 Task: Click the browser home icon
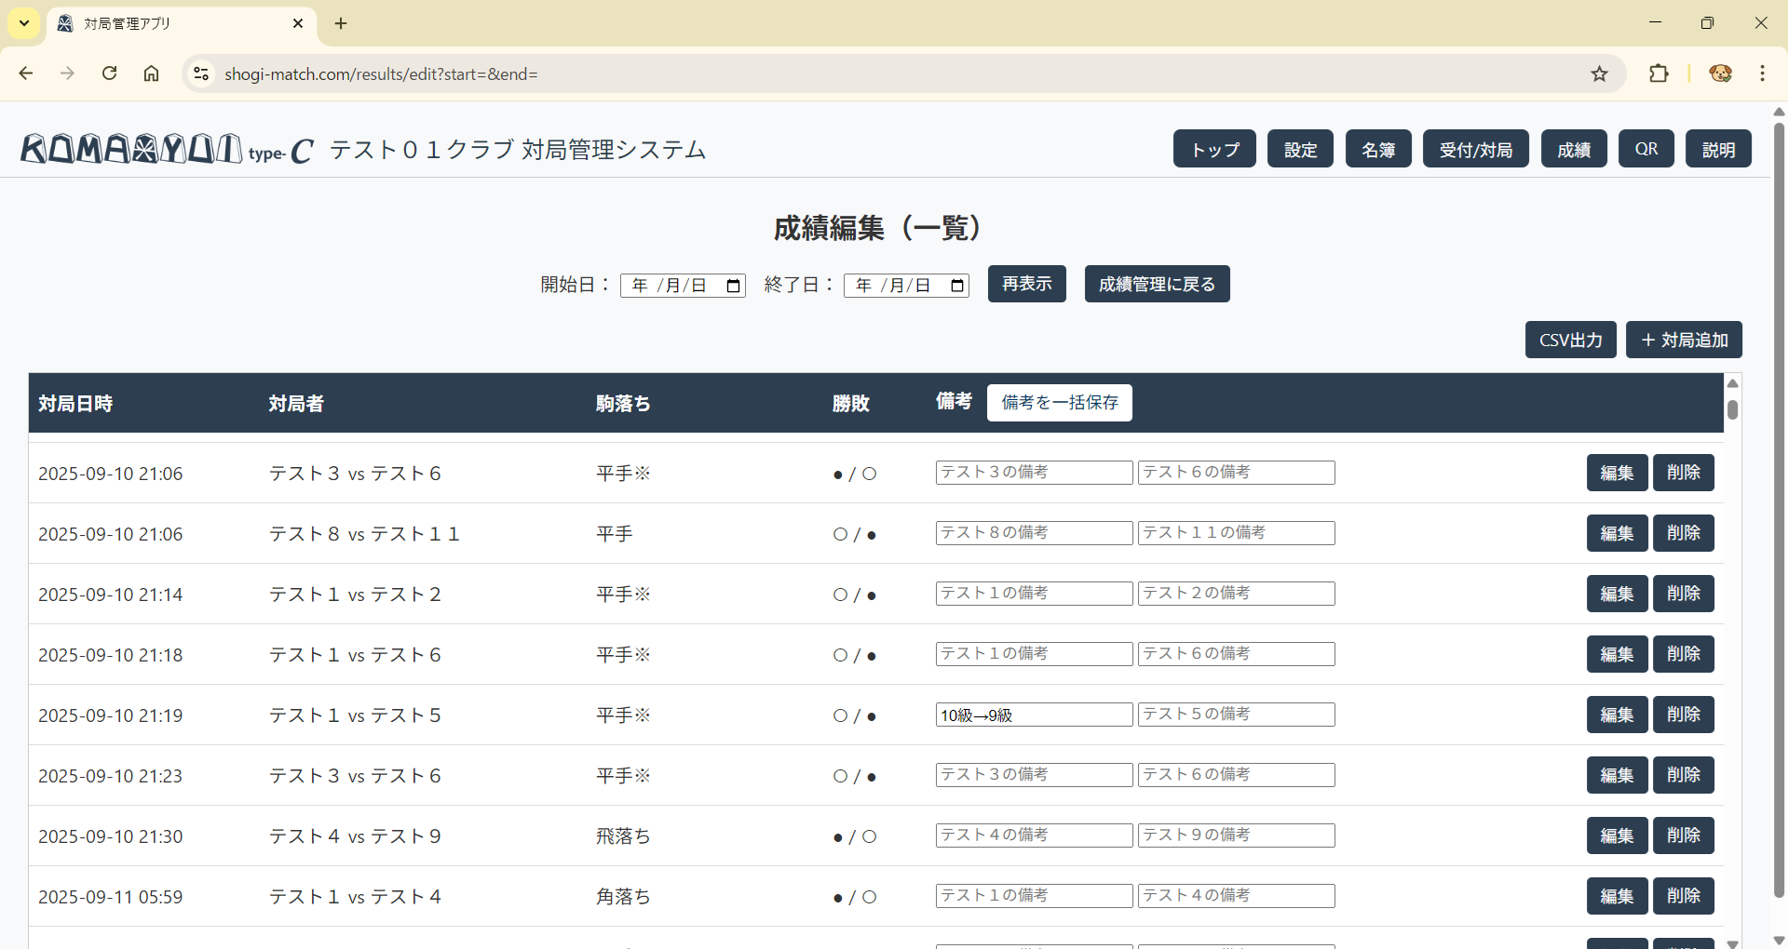pos(151,74)
